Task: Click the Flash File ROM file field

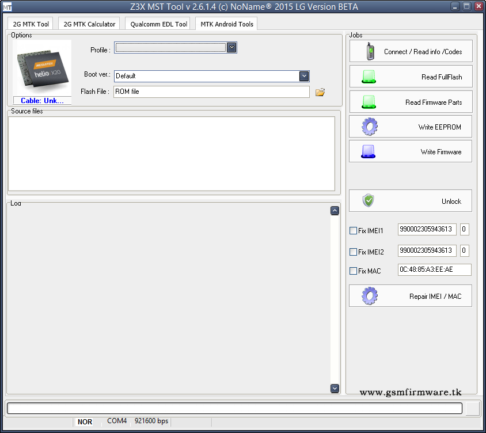Action: (x=211, y=92)
